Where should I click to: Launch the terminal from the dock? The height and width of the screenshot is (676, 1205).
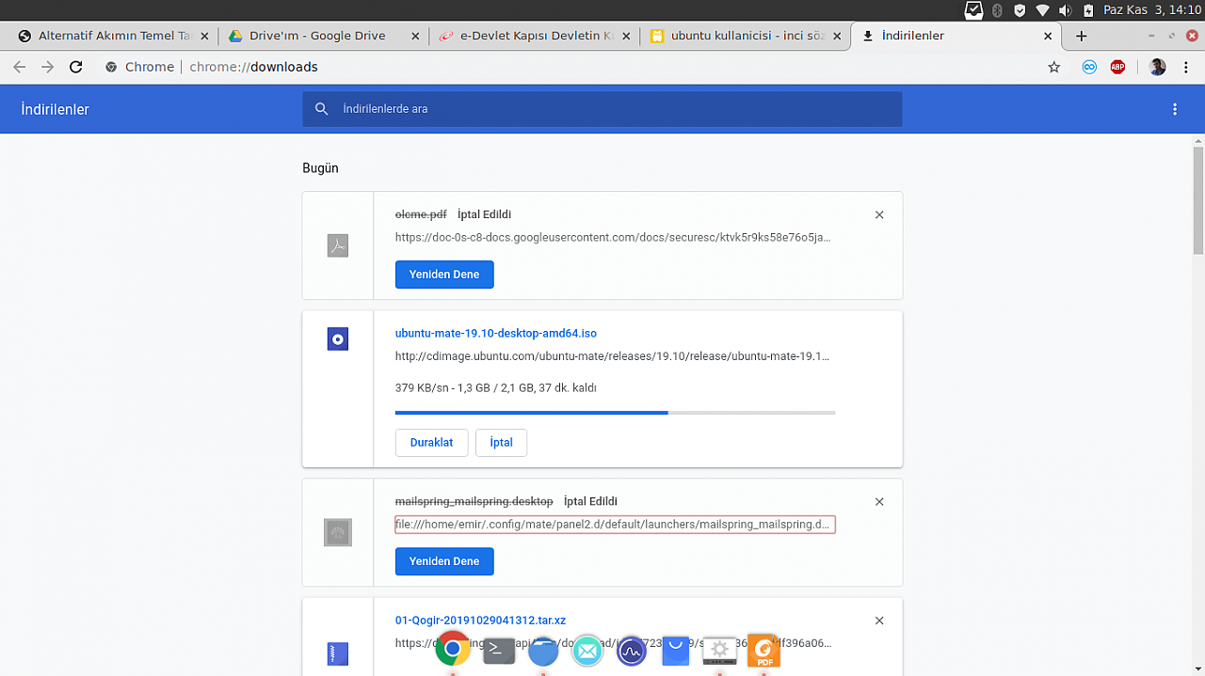click(499, 650)
